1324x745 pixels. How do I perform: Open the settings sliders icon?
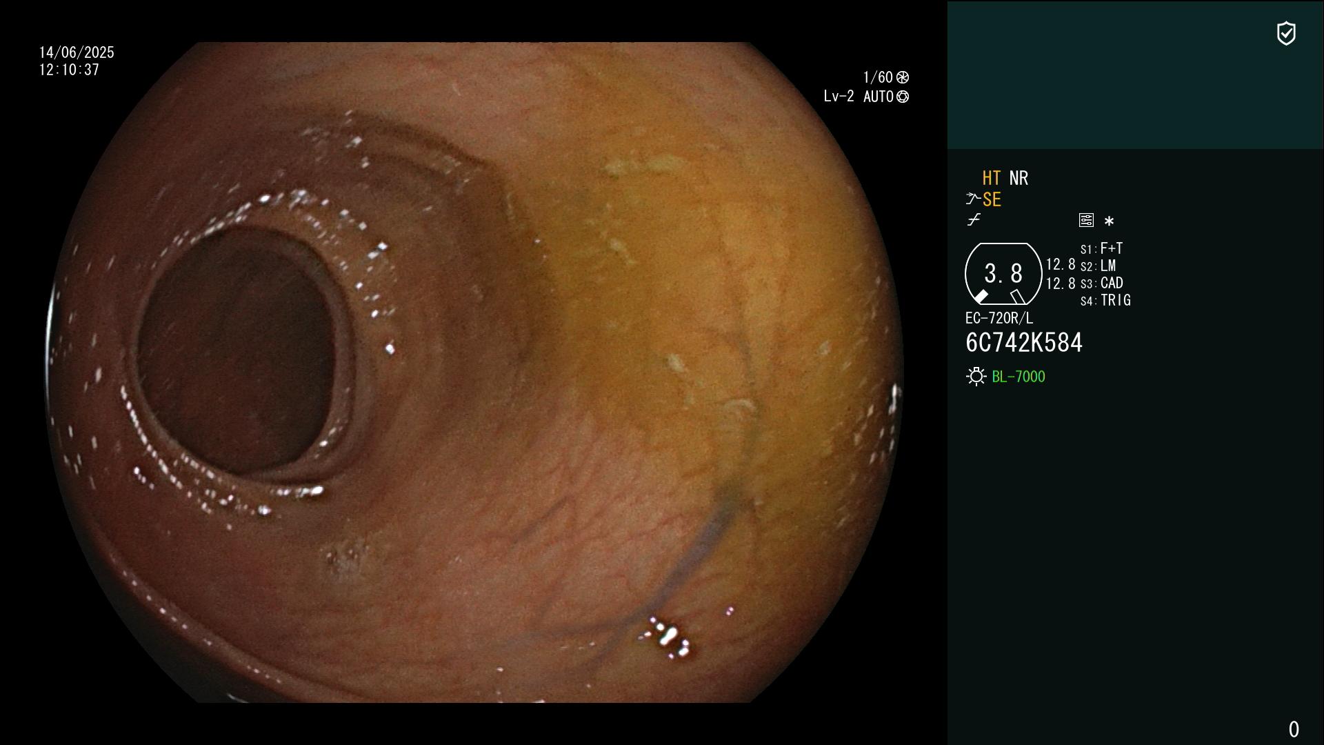pyautogui.click(x=1086, y=220)
